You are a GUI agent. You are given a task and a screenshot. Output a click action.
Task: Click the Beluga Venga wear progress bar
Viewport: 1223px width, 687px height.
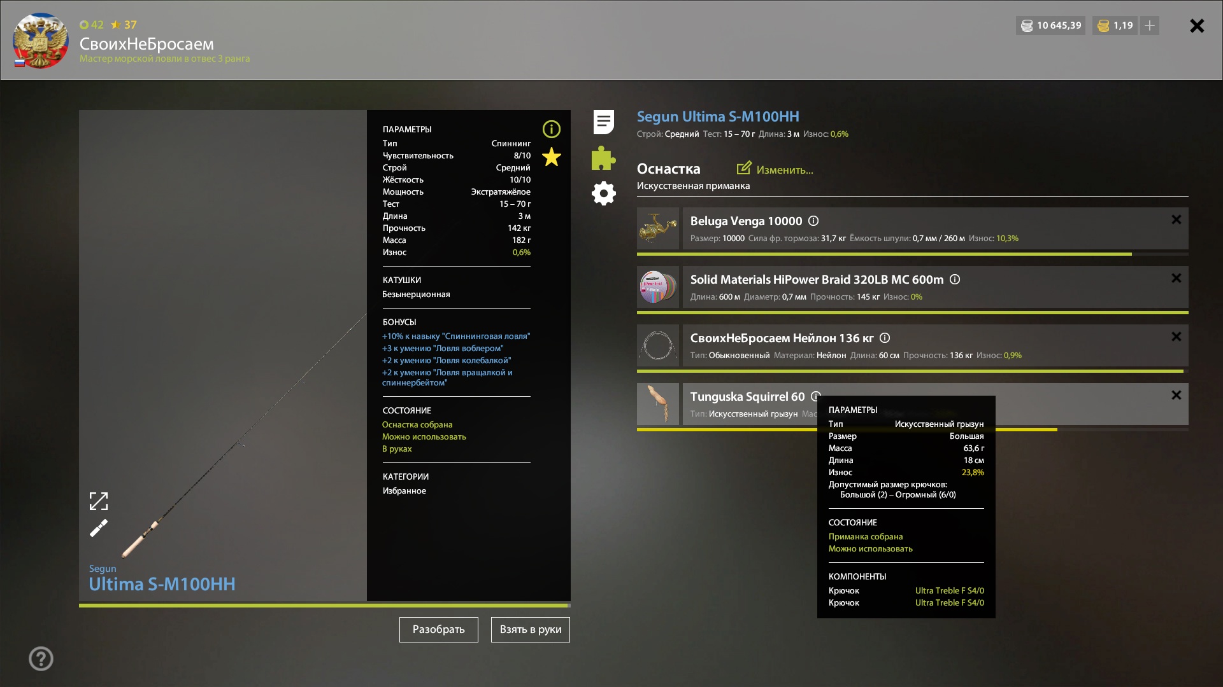912,254
